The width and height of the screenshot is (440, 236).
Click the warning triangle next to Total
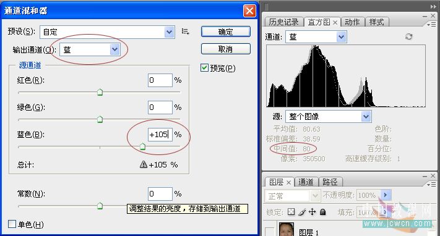[x=144, y=164]
